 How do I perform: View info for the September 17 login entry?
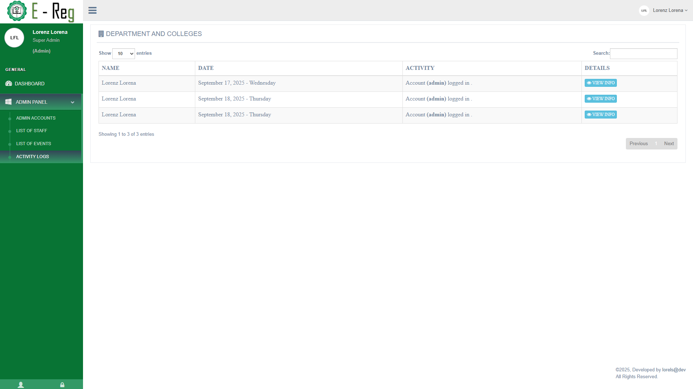tap(600, 83)
